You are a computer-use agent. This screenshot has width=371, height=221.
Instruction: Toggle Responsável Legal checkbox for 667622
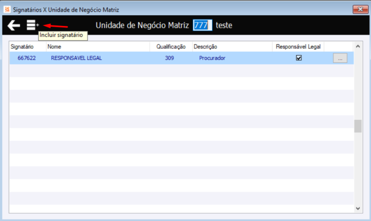tap(299, 58)
